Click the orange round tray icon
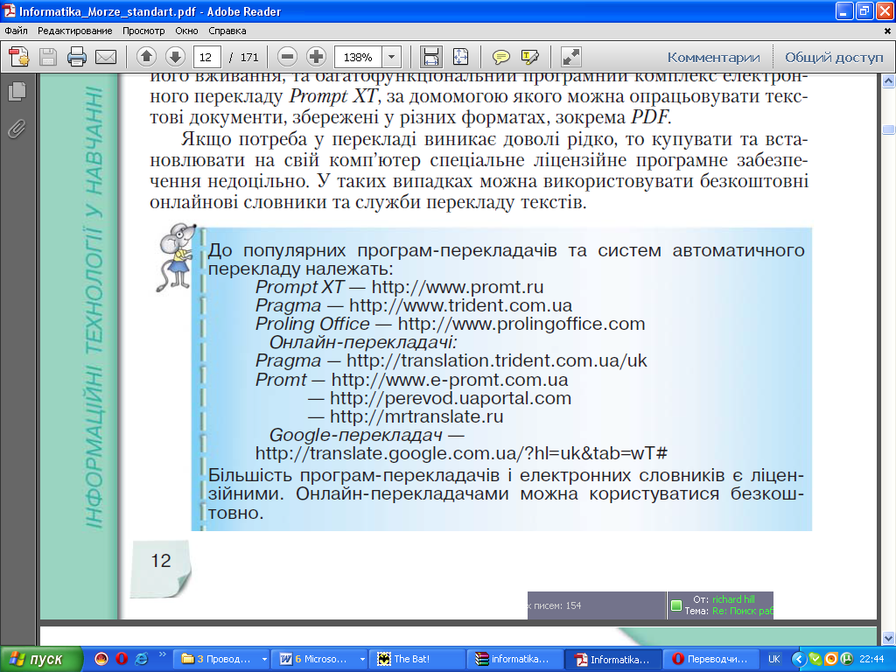Viewport: 896px width, 672px height. point(831,660)
